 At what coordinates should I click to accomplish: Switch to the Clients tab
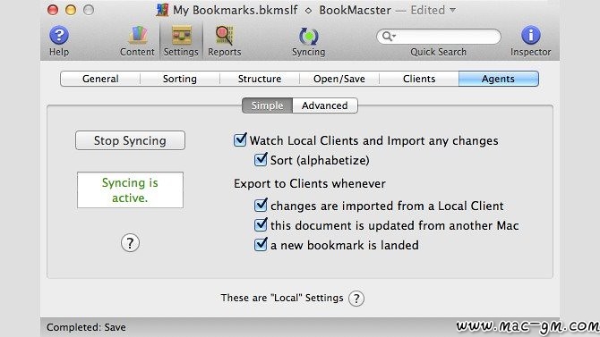tap(419, 79)
